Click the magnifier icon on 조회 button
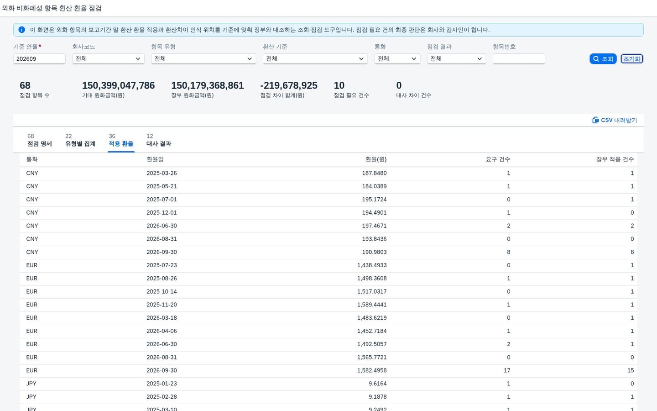Image resolution: width=657 pixels, height=411 pixels. (x=596, y=59)
